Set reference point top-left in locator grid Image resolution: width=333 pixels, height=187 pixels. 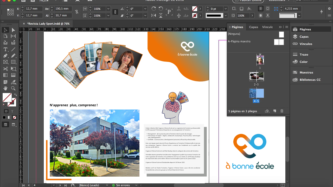point(8,9)
